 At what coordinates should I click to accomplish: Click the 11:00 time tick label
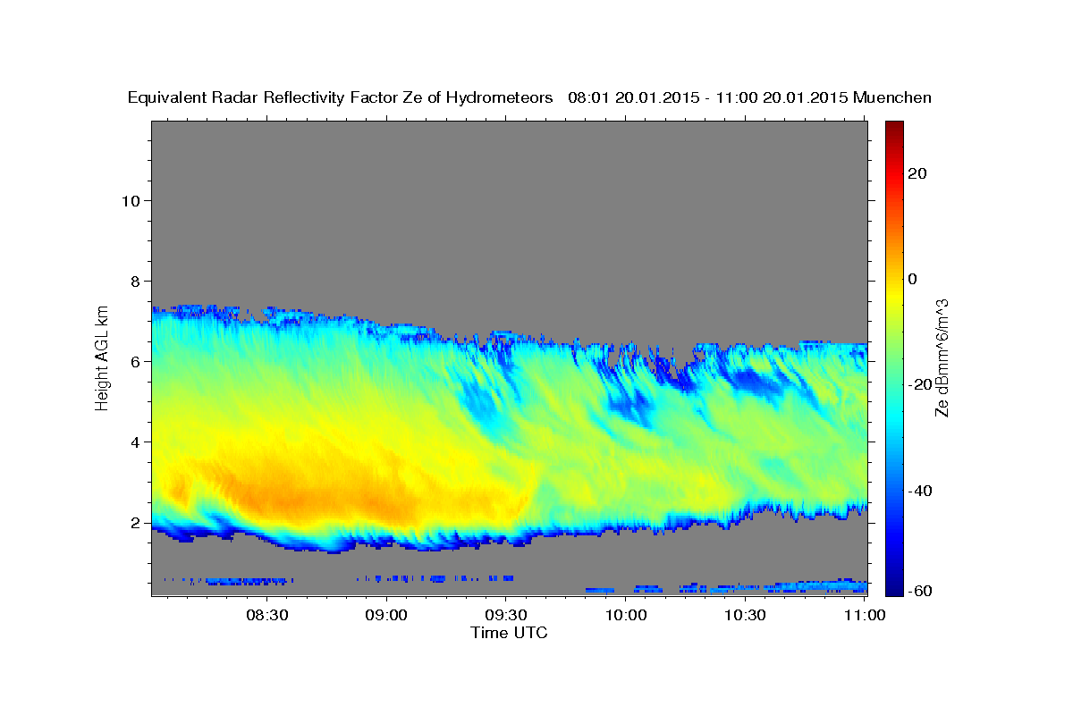[x=865, y=615]
